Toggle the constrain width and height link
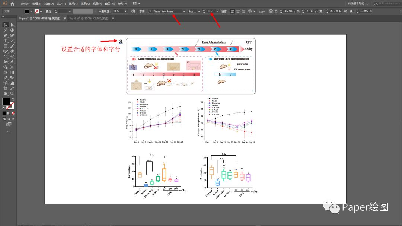This screenshot has height=226, width=402. pos(345,11)
